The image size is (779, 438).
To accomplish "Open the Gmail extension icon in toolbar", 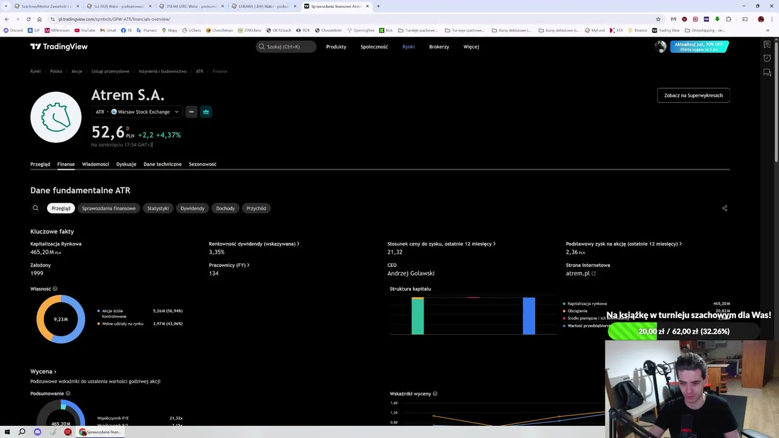I will (673, 19).
